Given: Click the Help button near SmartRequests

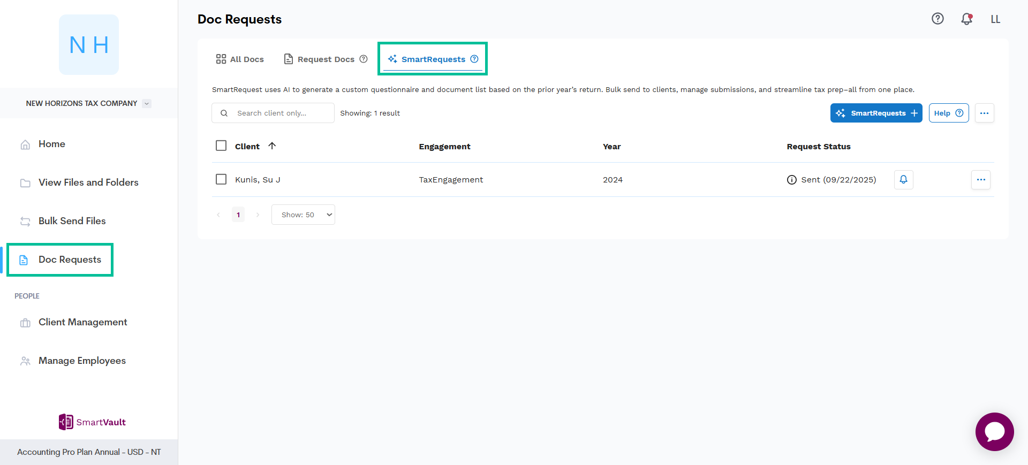Looking at the screenshot, I should (x=949, y=113).
